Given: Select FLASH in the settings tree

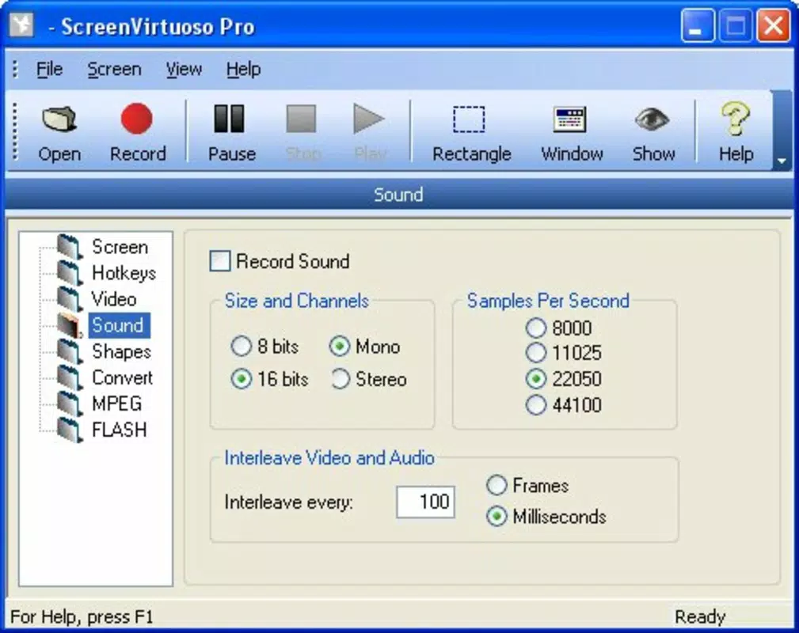Looking at the screenshot, I should click(120, 430).
